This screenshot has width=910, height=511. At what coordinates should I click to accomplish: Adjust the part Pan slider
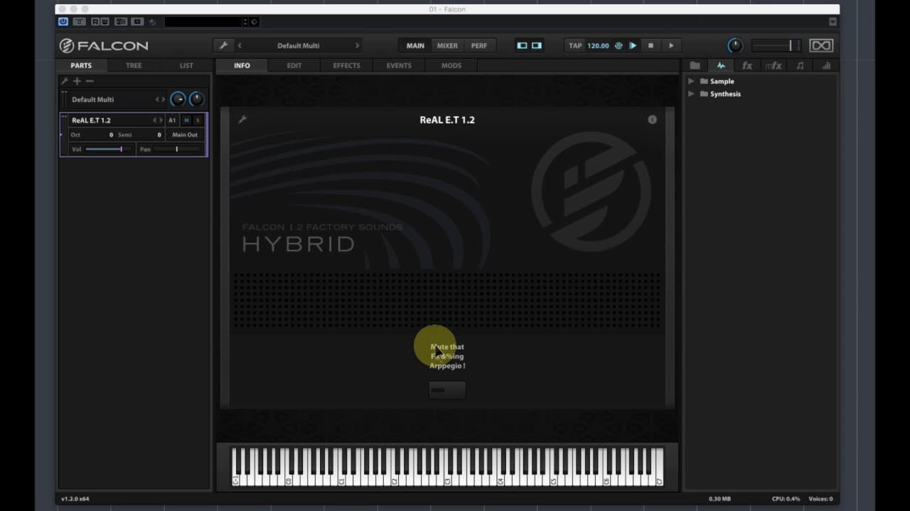(176, 149)
